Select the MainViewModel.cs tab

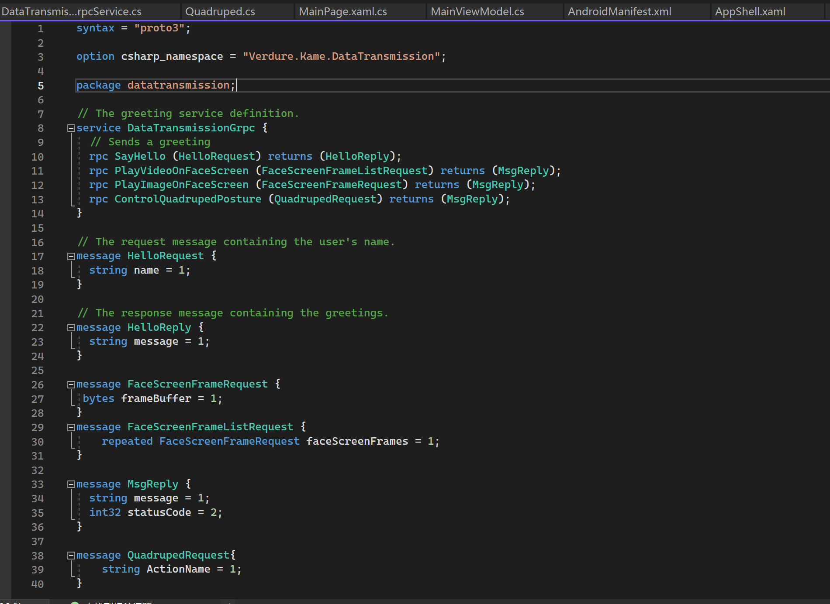click(477, 11)
